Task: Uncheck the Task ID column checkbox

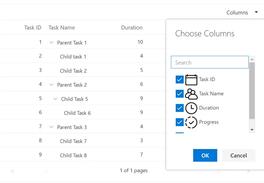Action: pos(179,79)
